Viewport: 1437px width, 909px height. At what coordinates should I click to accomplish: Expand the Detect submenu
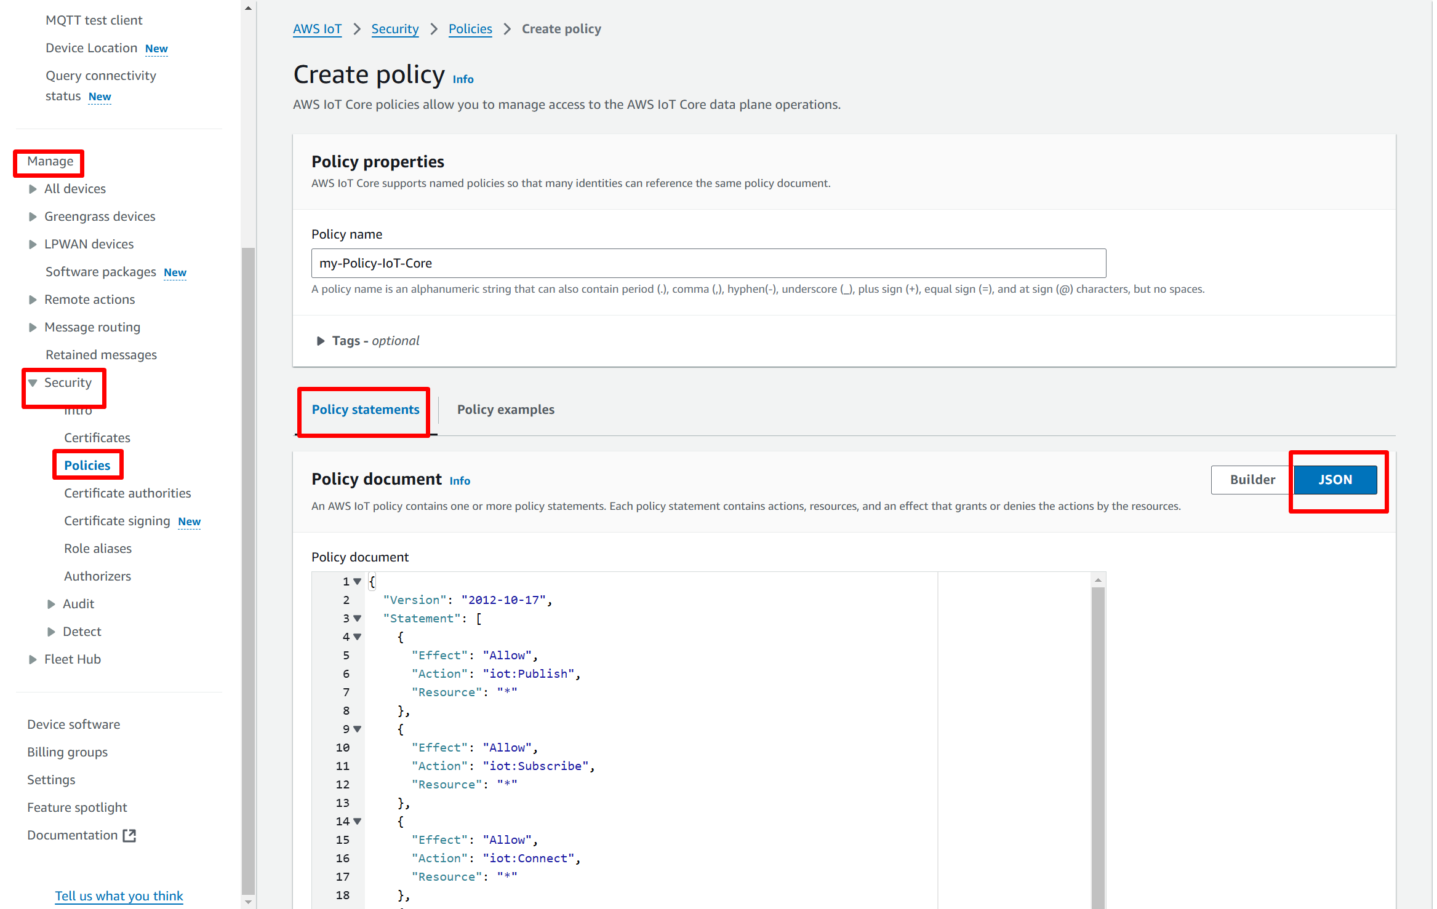click(51, 632)
